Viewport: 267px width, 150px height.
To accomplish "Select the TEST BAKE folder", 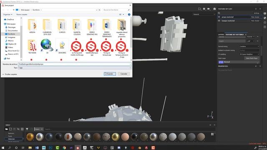I will click(x=32, y=46).
